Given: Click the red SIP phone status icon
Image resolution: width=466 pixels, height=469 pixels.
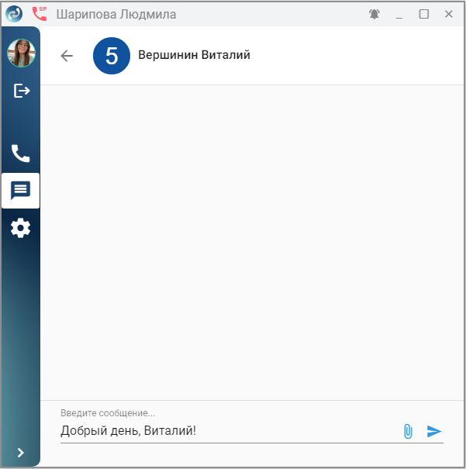Looking at the screenshot, I should coord(40,14).
